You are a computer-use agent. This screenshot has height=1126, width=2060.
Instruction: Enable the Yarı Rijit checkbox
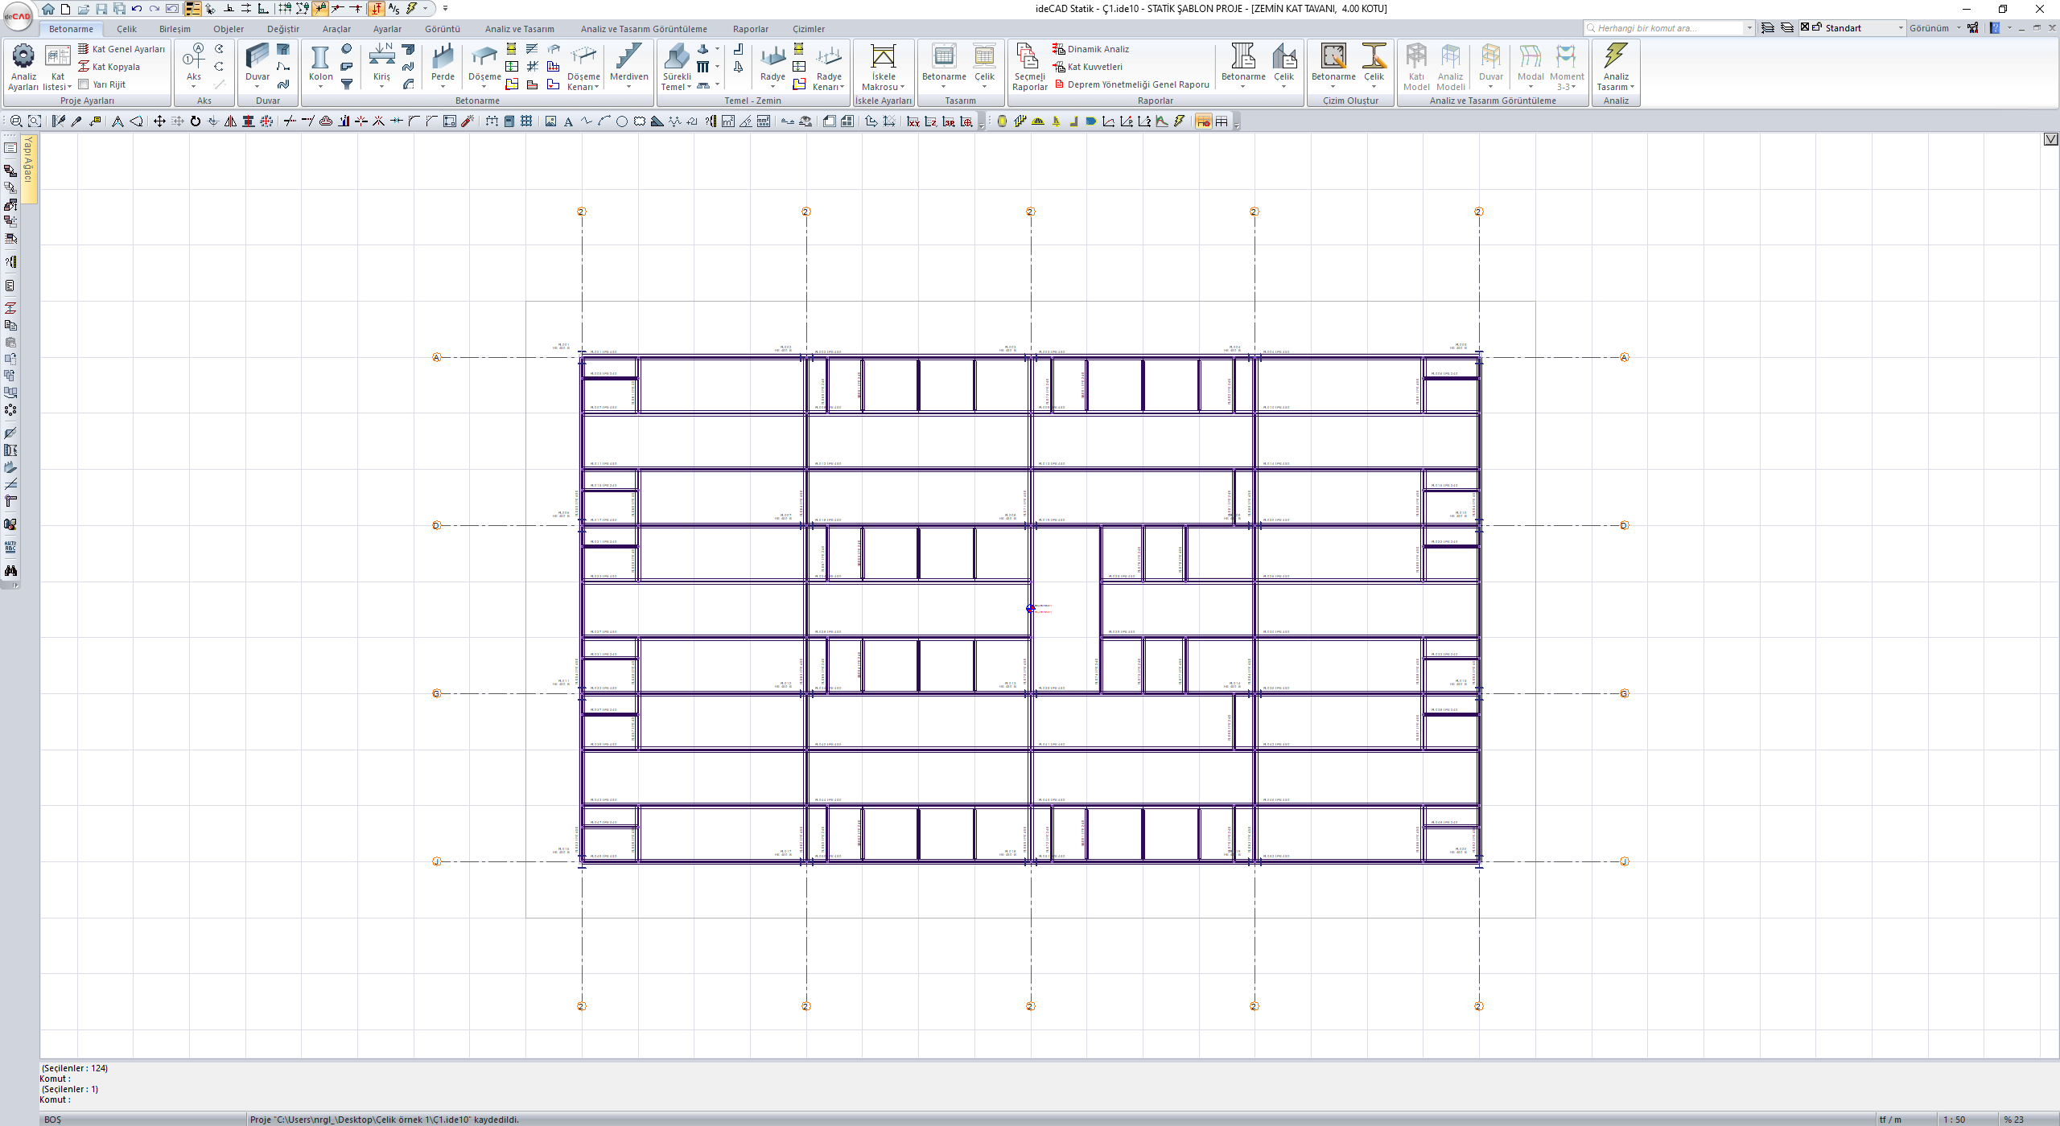click(84, 84)
